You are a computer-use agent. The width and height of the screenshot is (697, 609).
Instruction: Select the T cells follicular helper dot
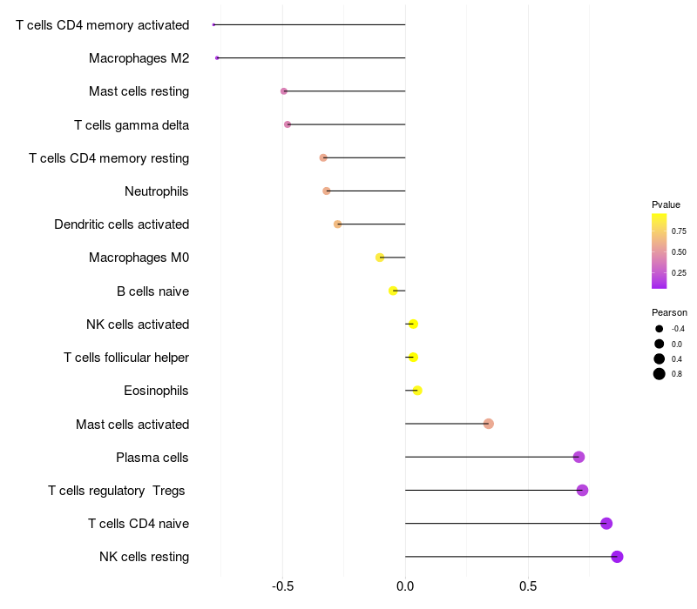(x=413, y=358)
